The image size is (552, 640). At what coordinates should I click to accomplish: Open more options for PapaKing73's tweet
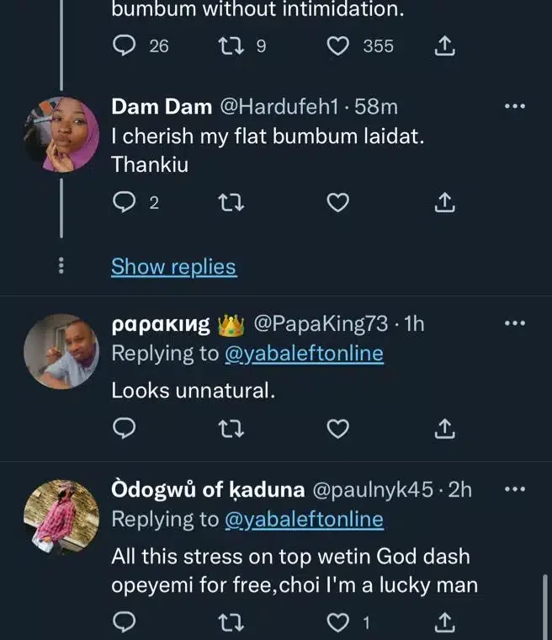click(x=513, y=324)
